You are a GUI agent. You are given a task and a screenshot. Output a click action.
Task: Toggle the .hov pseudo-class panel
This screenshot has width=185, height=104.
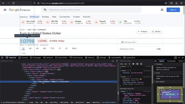point(122,64)
